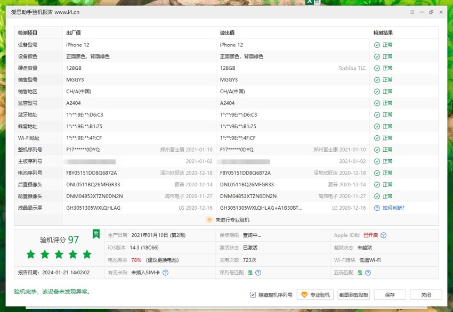
Task: Open the 如何判断? link in 液晶显示屏 row
Action: [393, 208]
